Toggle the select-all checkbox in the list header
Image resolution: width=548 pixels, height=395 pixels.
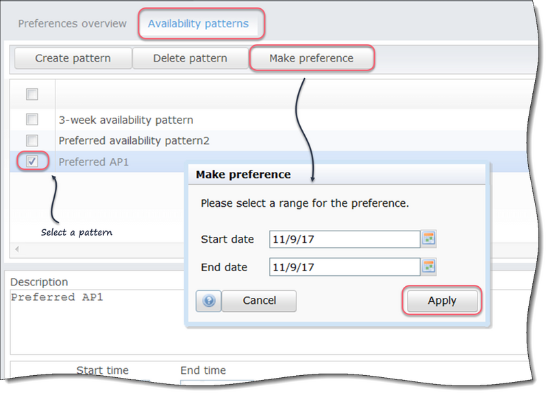click(x=31, y=94)
